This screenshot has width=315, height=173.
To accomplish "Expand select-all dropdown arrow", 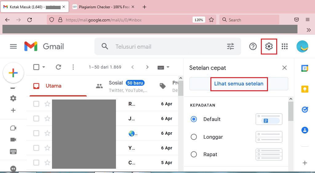I will 44,67.
